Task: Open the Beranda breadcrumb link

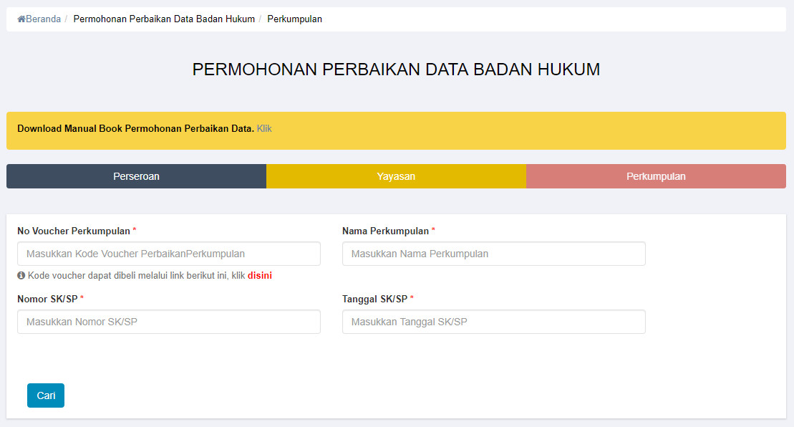Action: [x=43, y=19]
